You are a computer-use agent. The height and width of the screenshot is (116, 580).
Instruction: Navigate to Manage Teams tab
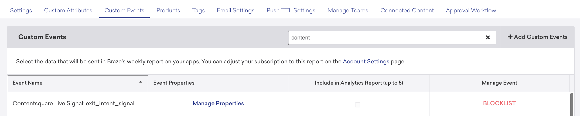348,10
